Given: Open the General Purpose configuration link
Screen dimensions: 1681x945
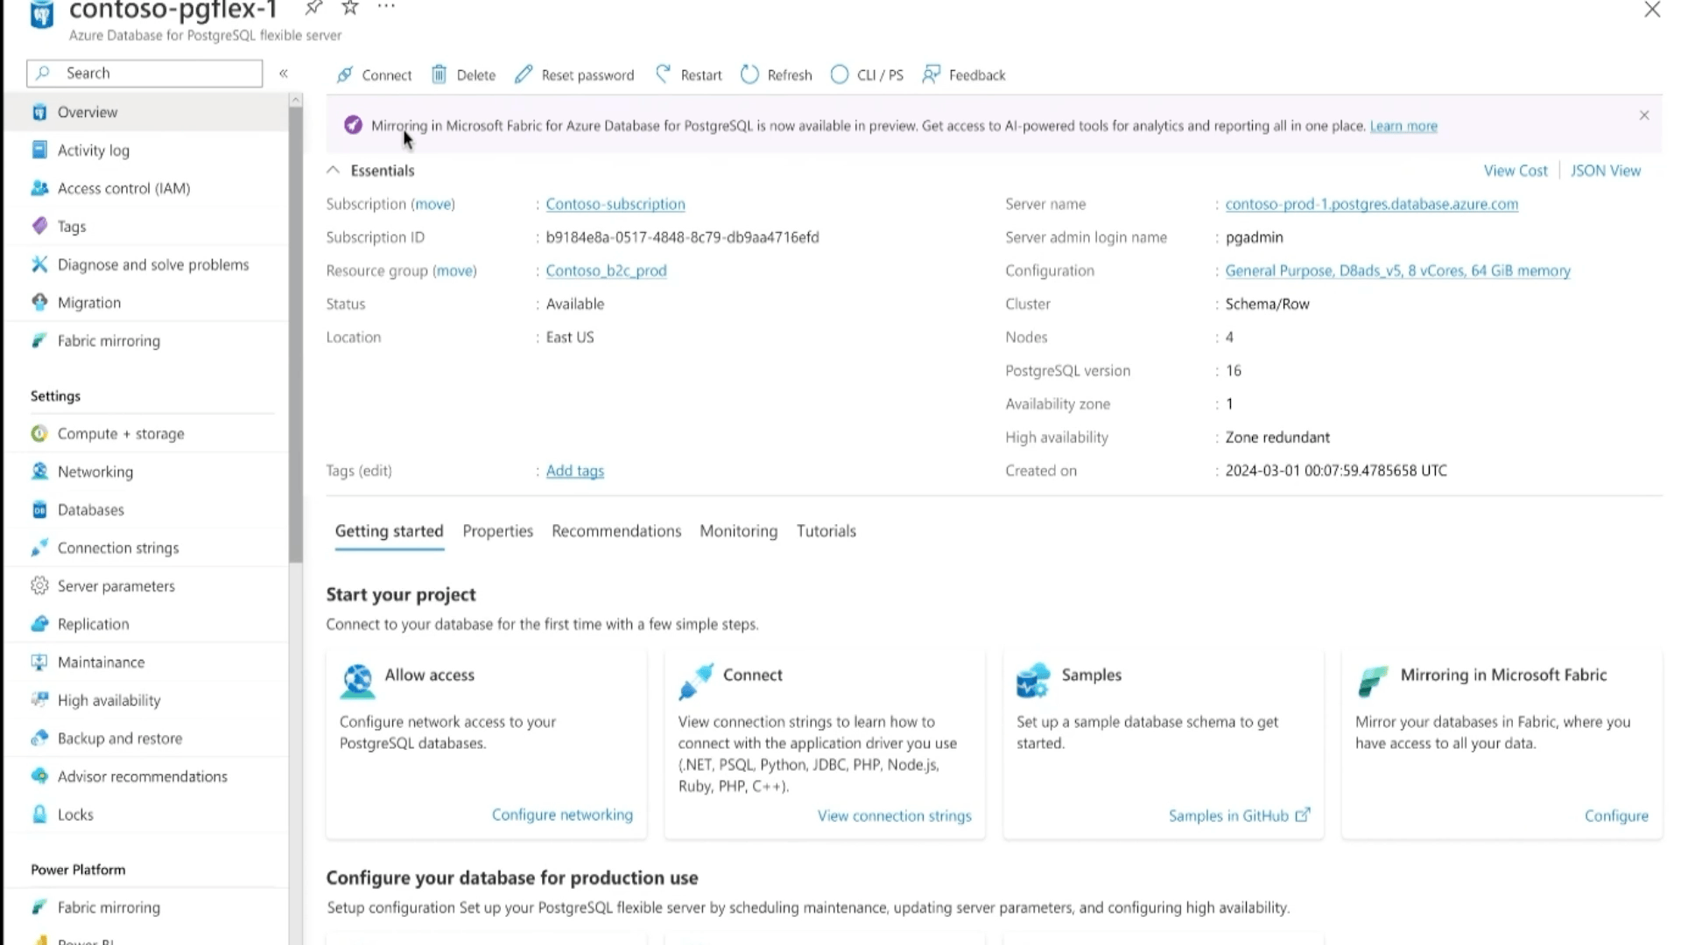Looking at the screenshot, I should click(1397, 270).
